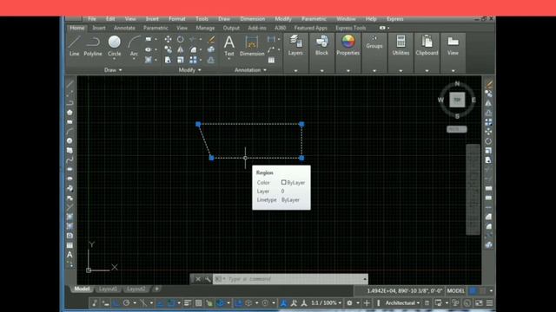Open the Clipboard panel button
This screenshot has height=312, width=556.
click(x=427, y=45)
